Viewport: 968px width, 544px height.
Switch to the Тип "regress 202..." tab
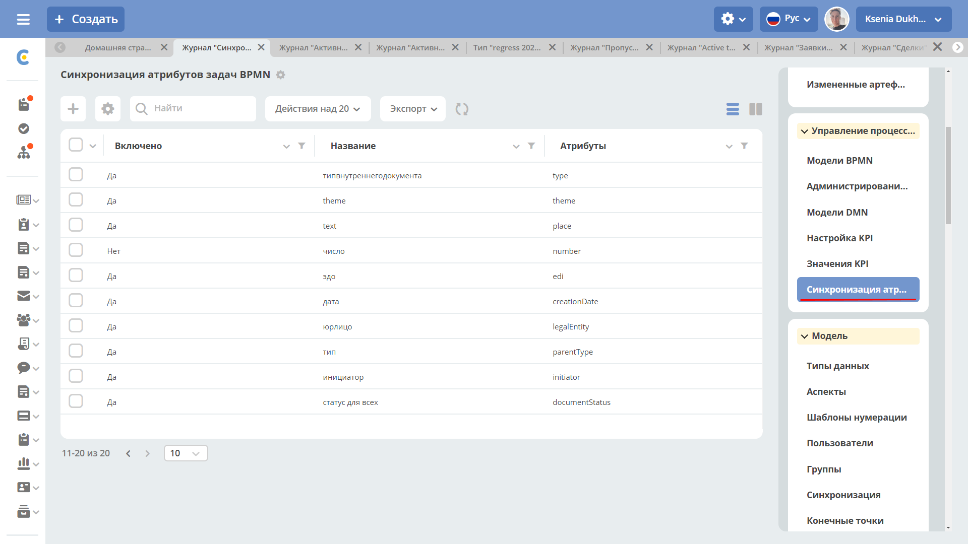[x=507, y=47]
